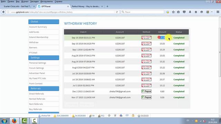Open the Файл menu

tap(3, 1)
